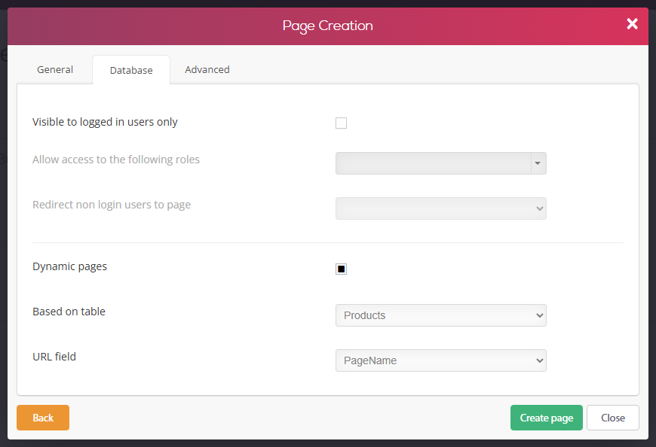656x447 pixels.
Task: Open the Redirect non login users dropdown
Action: (x=440, y=208)
